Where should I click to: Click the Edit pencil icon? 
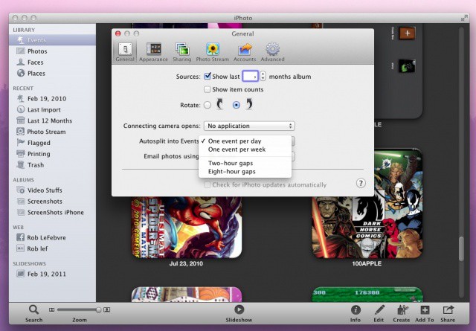tap(379, 309)
